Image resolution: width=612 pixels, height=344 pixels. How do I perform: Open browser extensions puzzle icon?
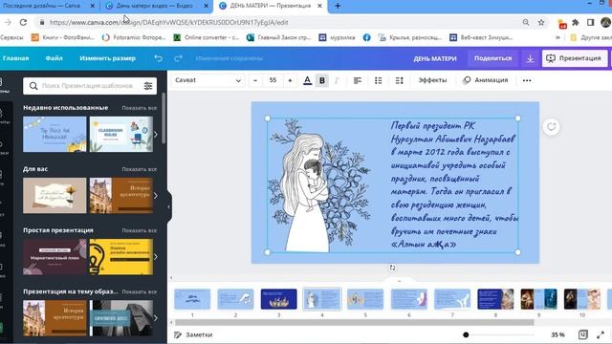[576, 22]
